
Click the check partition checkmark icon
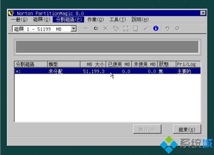point(146,29)
